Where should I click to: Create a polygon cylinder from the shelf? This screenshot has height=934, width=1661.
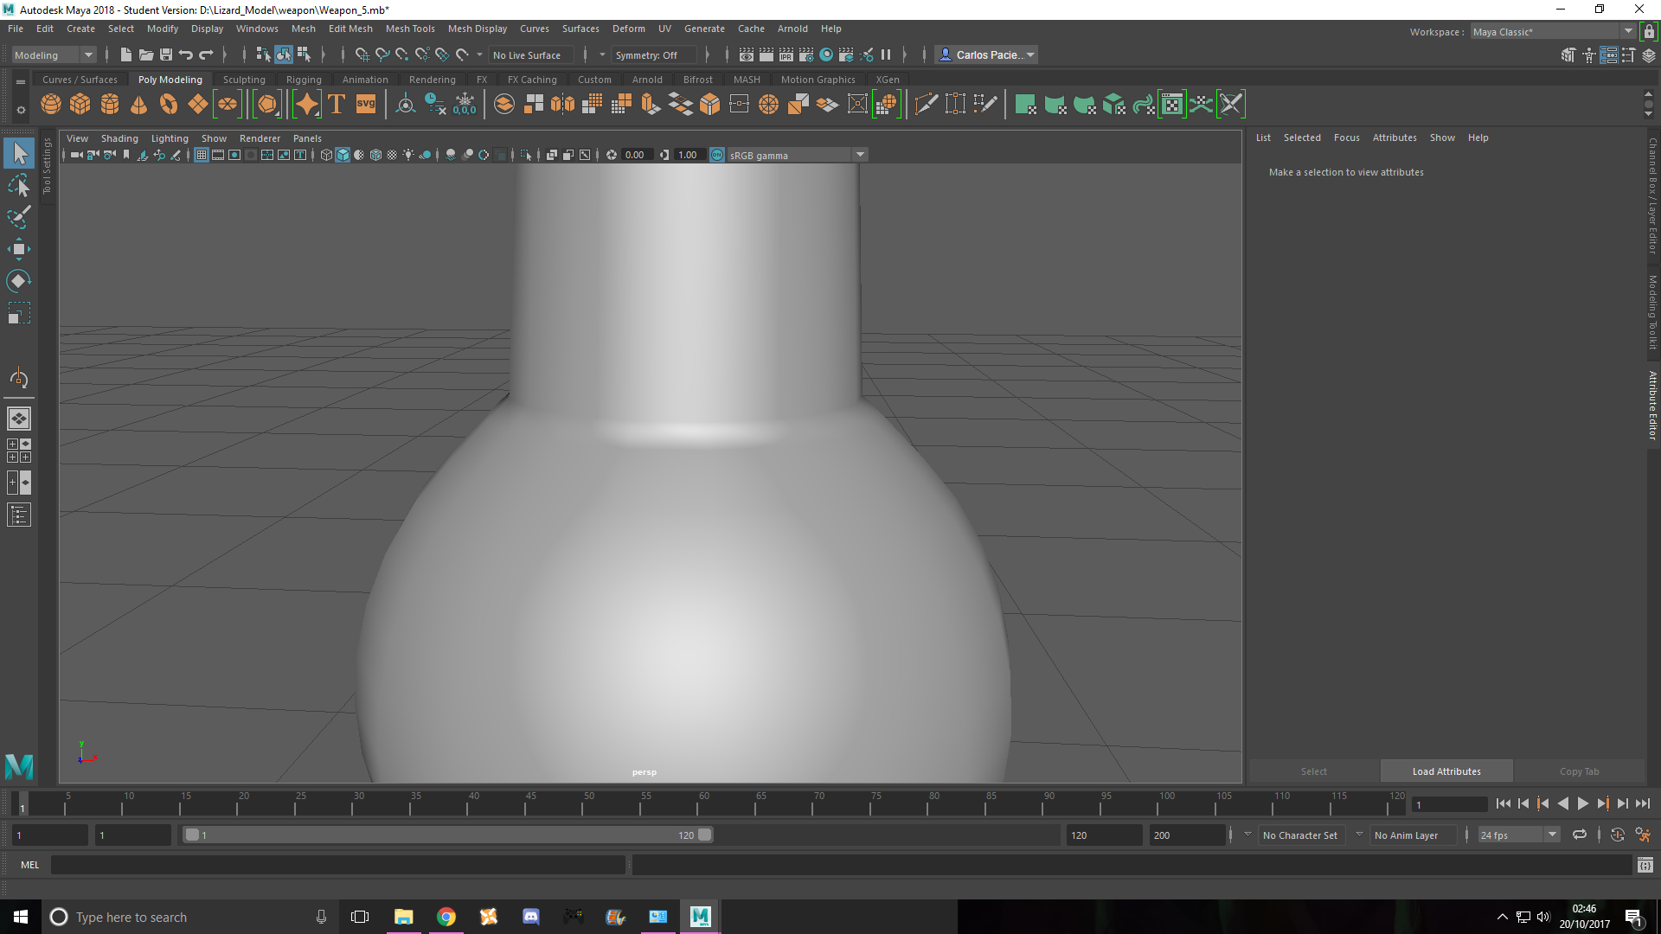tap(110, 104)
